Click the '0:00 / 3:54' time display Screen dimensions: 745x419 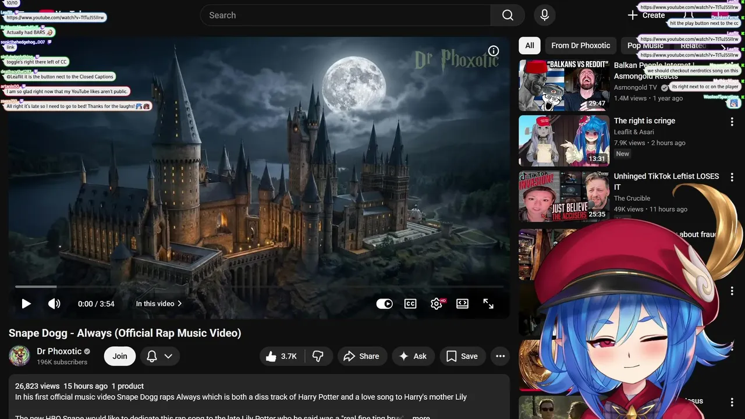(x=96, y=304)
